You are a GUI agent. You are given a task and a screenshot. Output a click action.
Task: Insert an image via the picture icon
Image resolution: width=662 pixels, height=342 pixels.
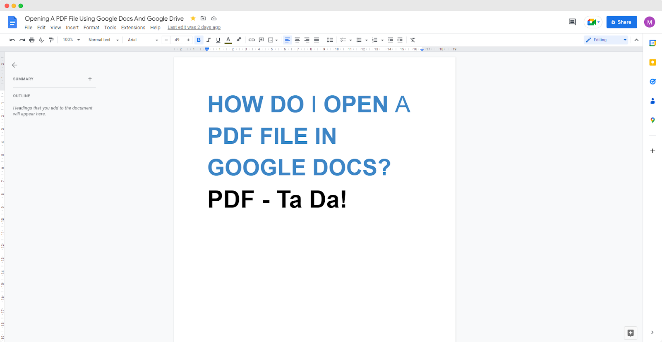tap(271, 40)
